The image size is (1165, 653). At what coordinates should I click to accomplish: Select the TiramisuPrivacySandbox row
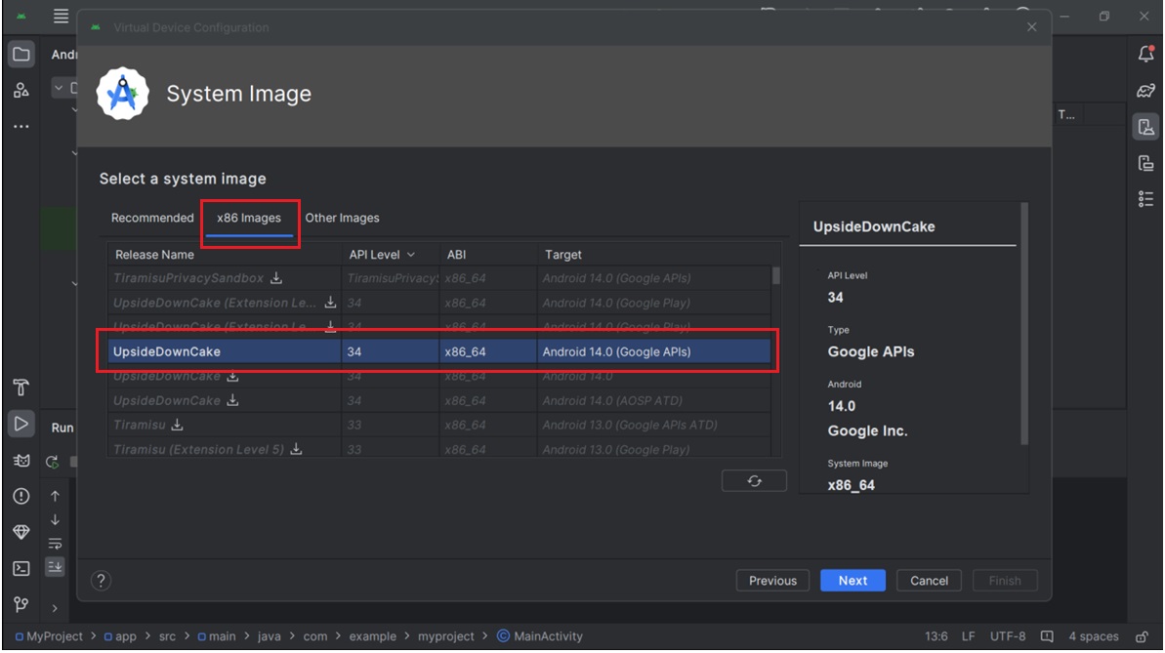[439, 278]
